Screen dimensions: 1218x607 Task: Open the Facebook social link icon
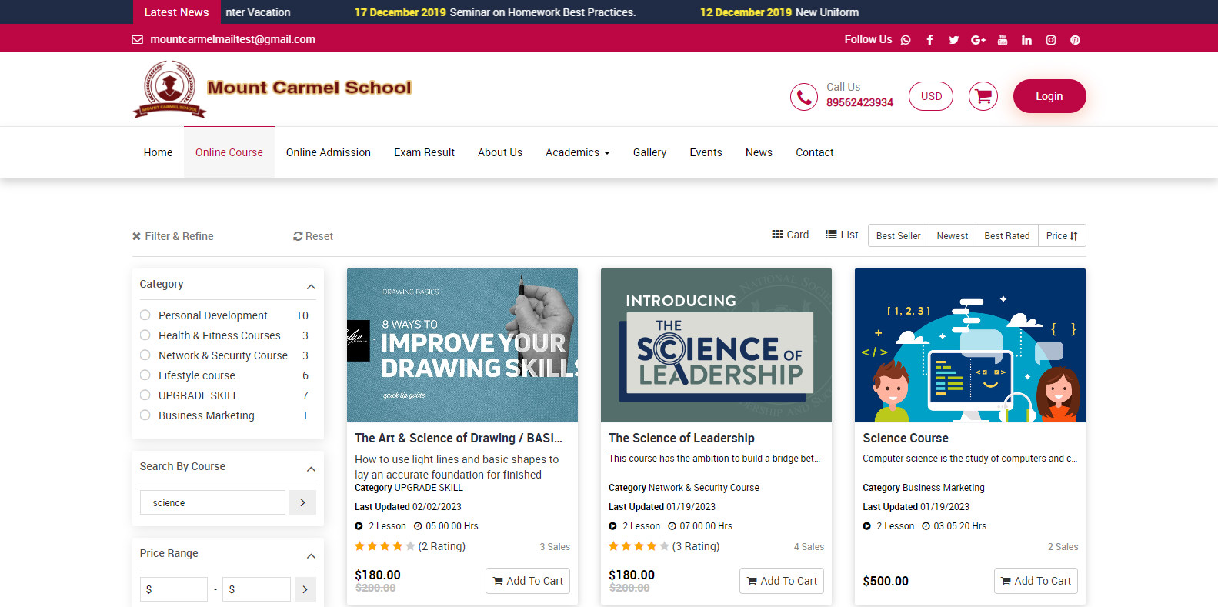tap(929, 40)
